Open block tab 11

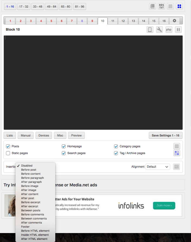tap(113, 21)
